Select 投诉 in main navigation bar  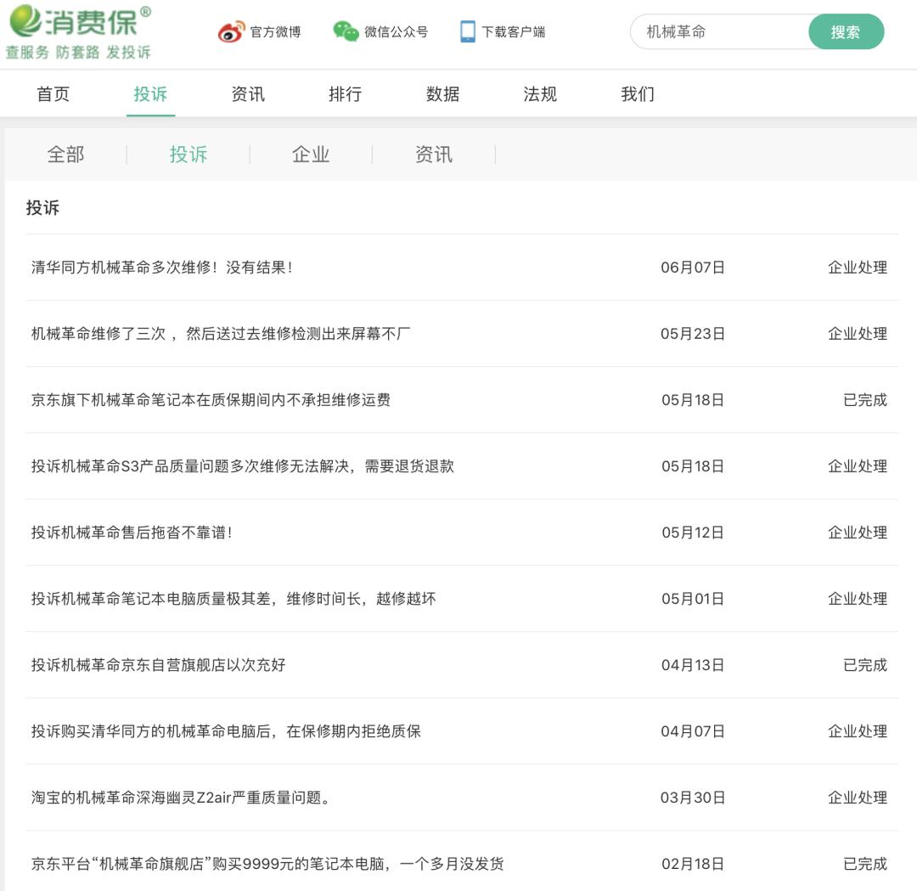[150, 93]
